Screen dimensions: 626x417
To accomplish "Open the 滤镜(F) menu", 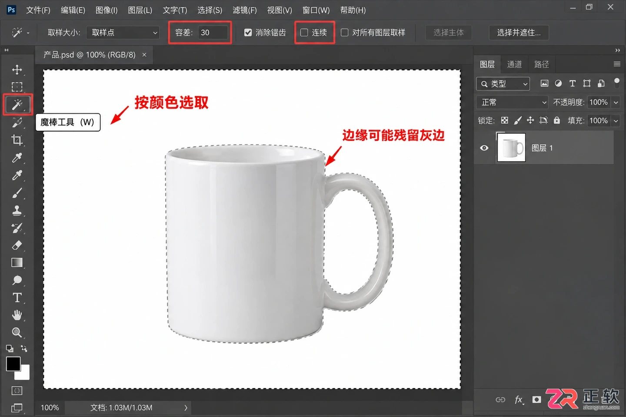I will coord(244,10).
